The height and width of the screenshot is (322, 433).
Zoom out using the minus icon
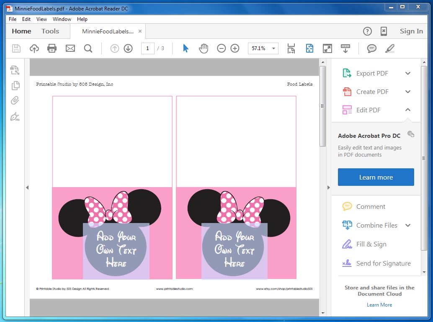221,48
